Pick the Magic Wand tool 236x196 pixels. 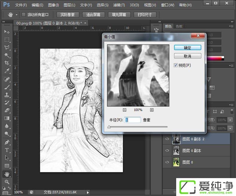7,55
